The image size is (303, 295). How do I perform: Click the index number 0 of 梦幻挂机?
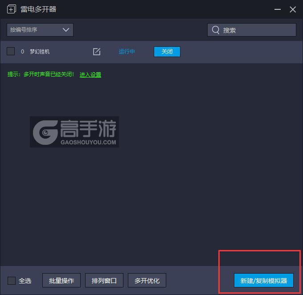(x=22, y=52)
